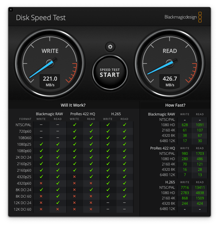Click the Blackmagic RAW column header in Will It Work
Viewport: 219px width, 226px height.
point(49,114)
